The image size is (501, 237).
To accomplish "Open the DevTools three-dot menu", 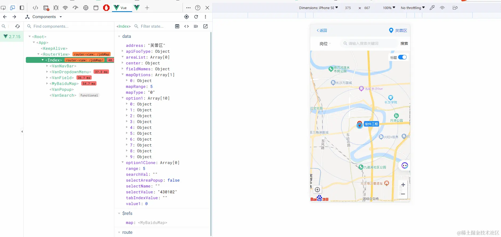I will (x=188, y=8).
